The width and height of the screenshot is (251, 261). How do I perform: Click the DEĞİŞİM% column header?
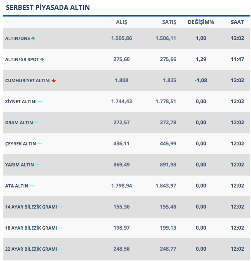(201, 22)
